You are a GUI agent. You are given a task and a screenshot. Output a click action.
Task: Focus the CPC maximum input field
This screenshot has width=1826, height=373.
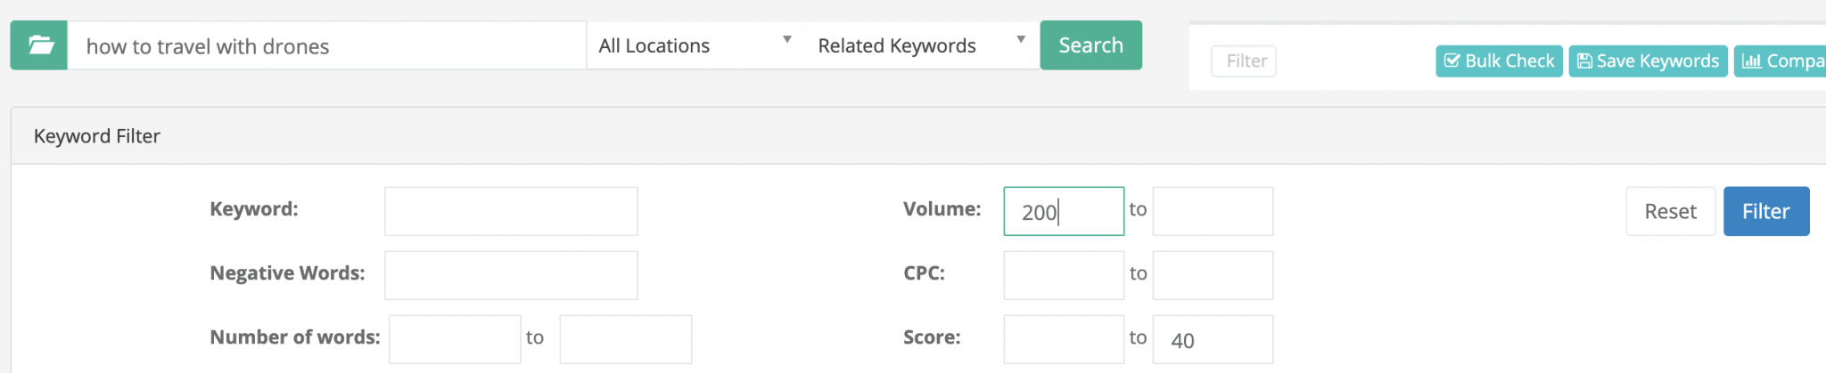tap(1213, 275)
